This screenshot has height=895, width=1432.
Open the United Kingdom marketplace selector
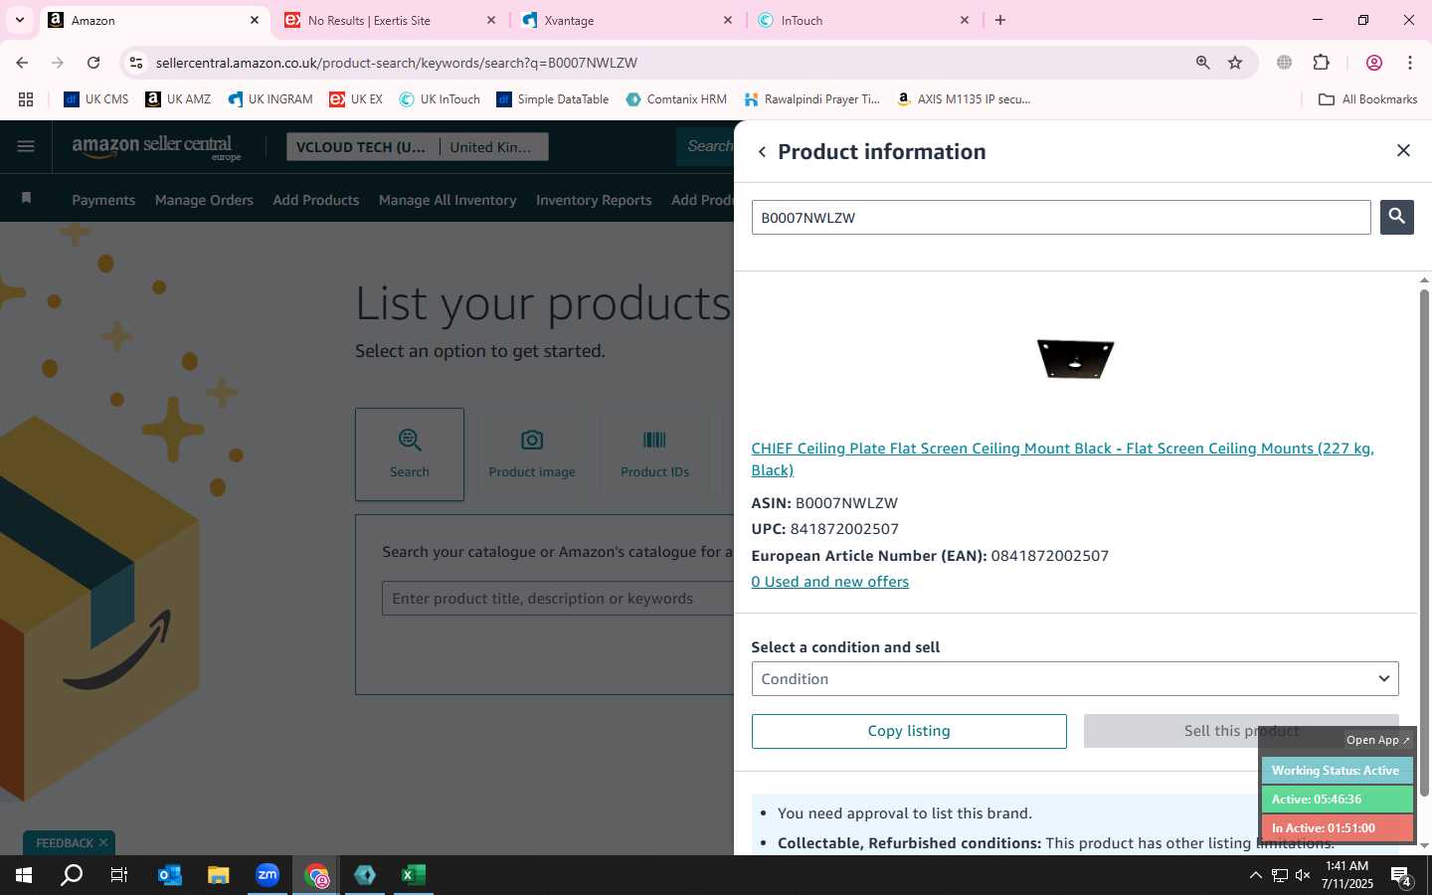[x=492, y=147]
